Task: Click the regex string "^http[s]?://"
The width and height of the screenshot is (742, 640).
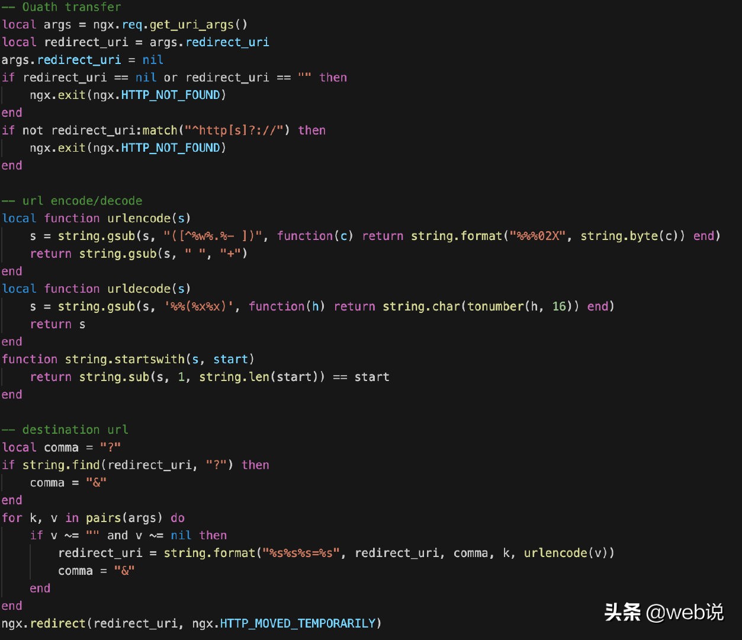Action: tap(234, 130)
